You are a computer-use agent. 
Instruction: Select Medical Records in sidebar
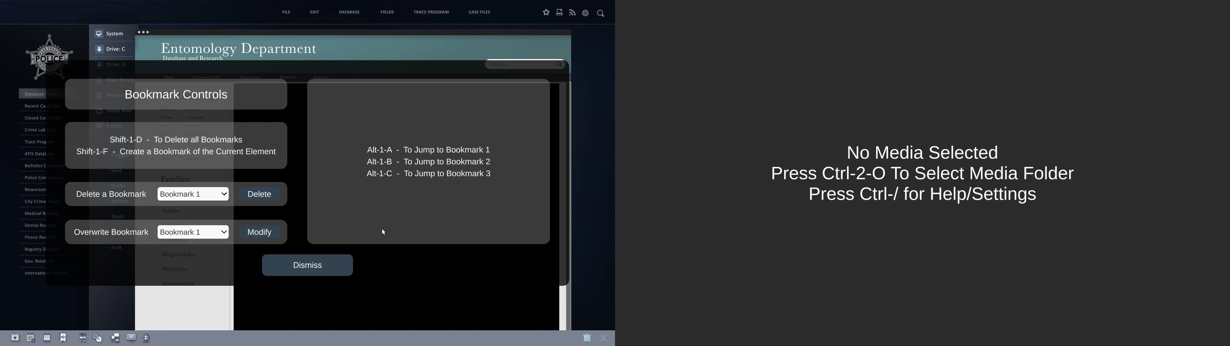click(x=42, y=214)
